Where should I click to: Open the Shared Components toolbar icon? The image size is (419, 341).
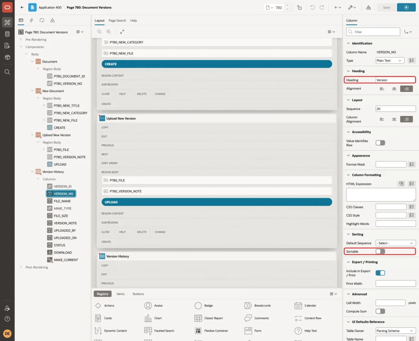[x=368, y=7]
